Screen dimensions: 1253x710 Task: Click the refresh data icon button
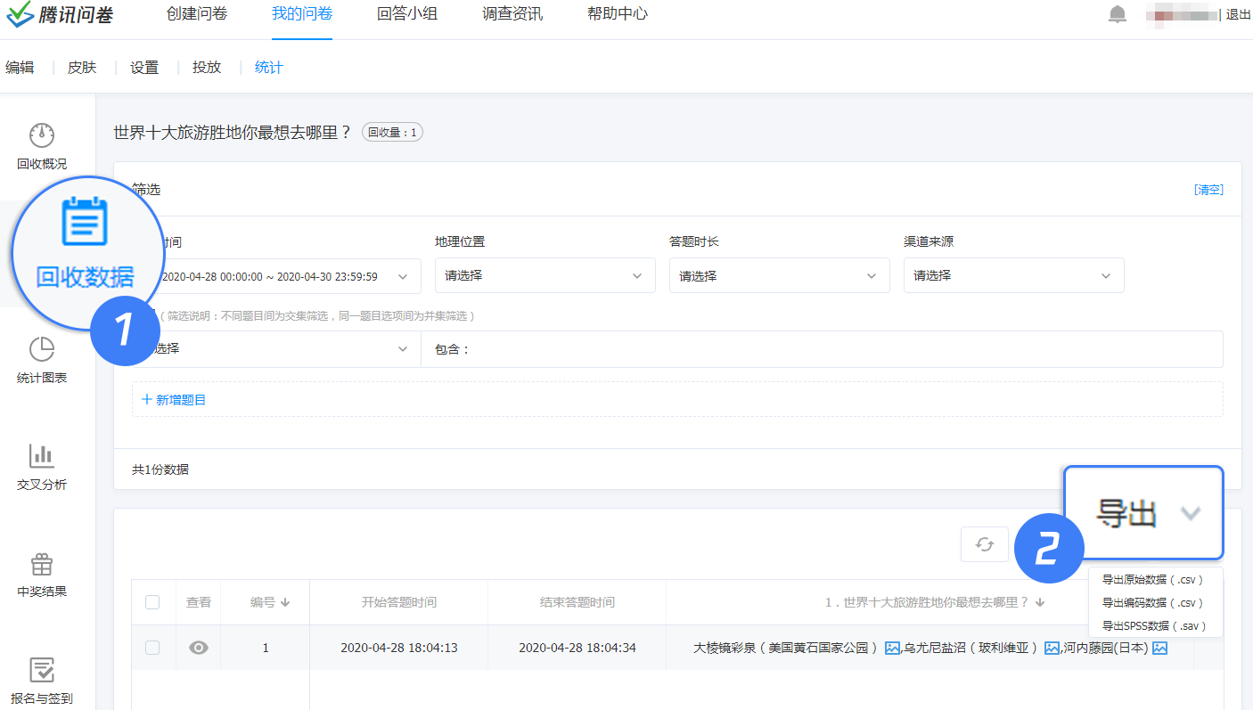pyautogui.click(x=984, y=544)
